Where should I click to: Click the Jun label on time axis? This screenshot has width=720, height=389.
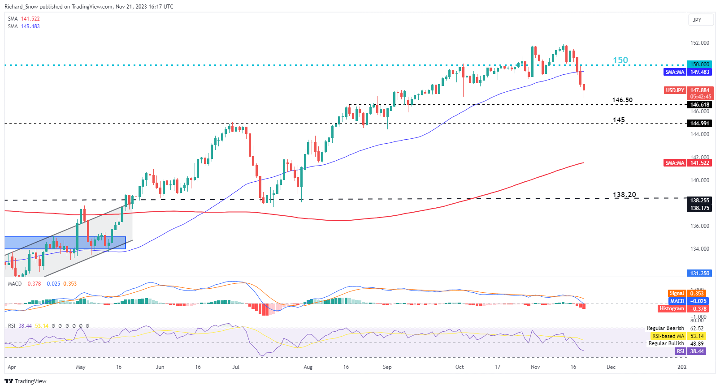(160, 367)
